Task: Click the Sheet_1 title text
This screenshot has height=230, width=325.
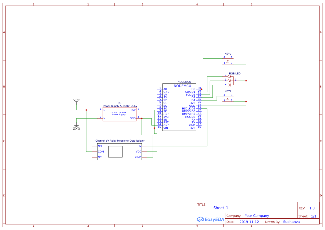Action: pyautogui.click(x=220, y=208)
